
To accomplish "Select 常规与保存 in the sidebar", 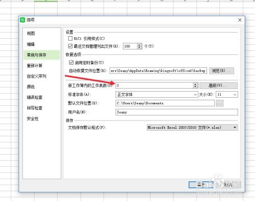I will click(42, 55).
